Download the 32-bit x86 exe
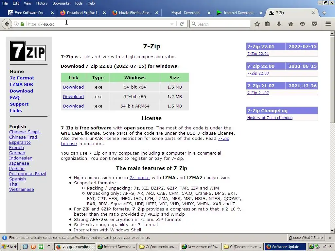Viewport: 335px width, 251px height. (73, 96)
